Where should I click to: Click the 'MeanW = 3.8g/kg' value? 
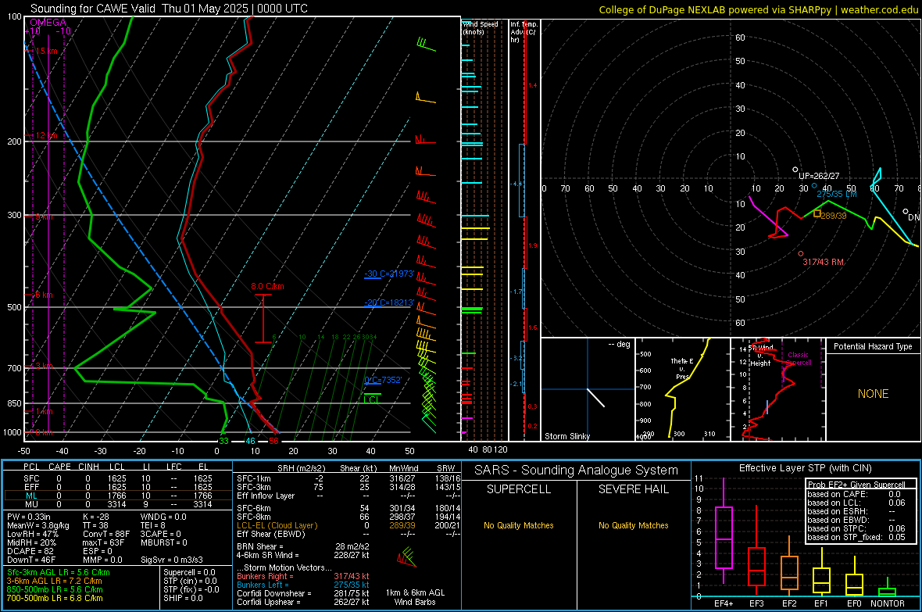tap(38, 525)
